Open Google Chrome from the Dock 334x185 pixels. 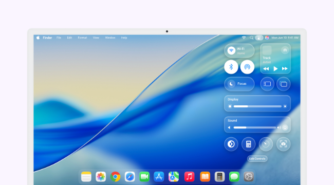pyautogui.click(x=115, y=177)
